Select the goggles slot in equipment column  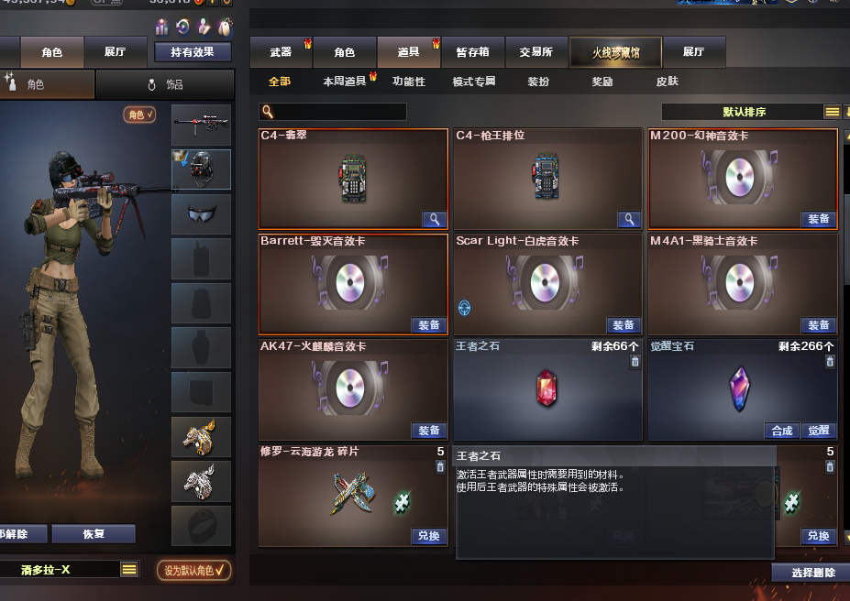coord(201,214)
